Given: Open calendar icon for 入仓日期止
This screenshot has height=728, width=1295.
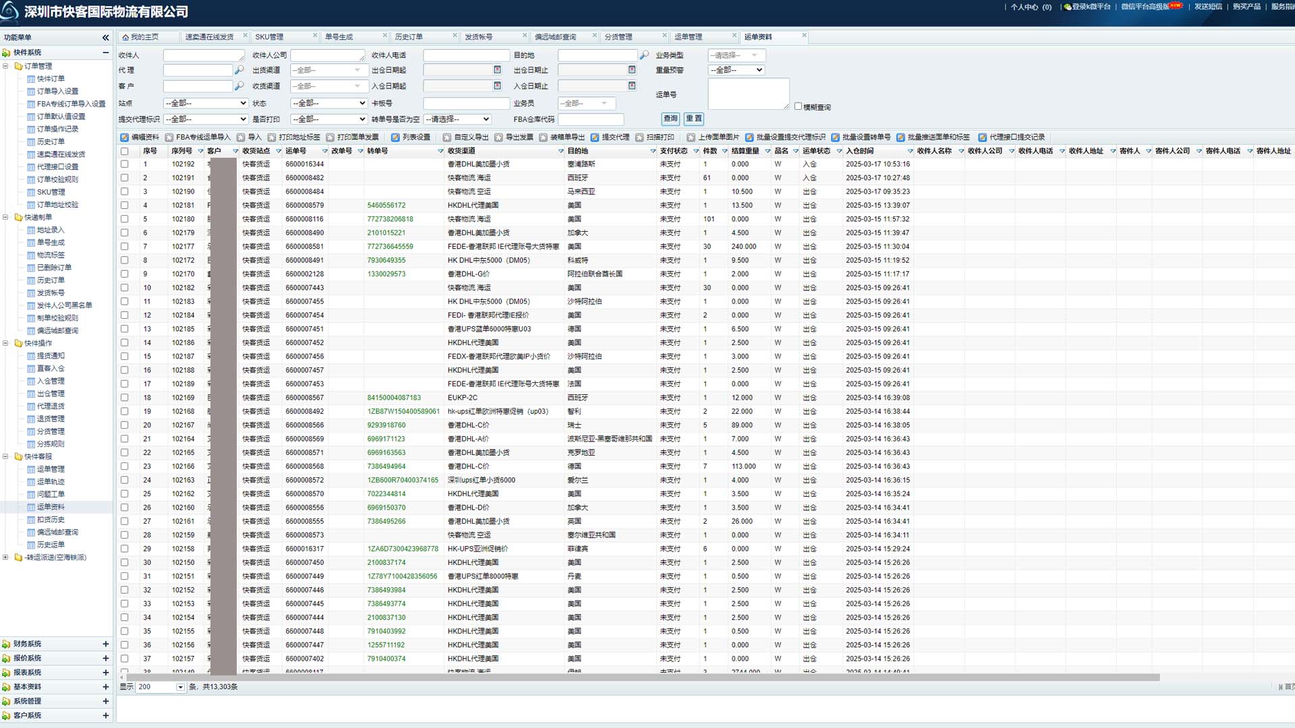Looking at the screenshot, I should click(x=632, y=86).
